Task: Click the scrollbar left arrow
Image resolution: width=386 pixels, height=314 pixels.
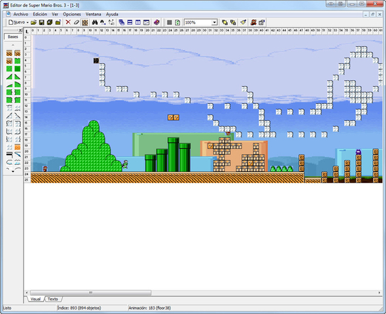Action: tap(27, 292)
